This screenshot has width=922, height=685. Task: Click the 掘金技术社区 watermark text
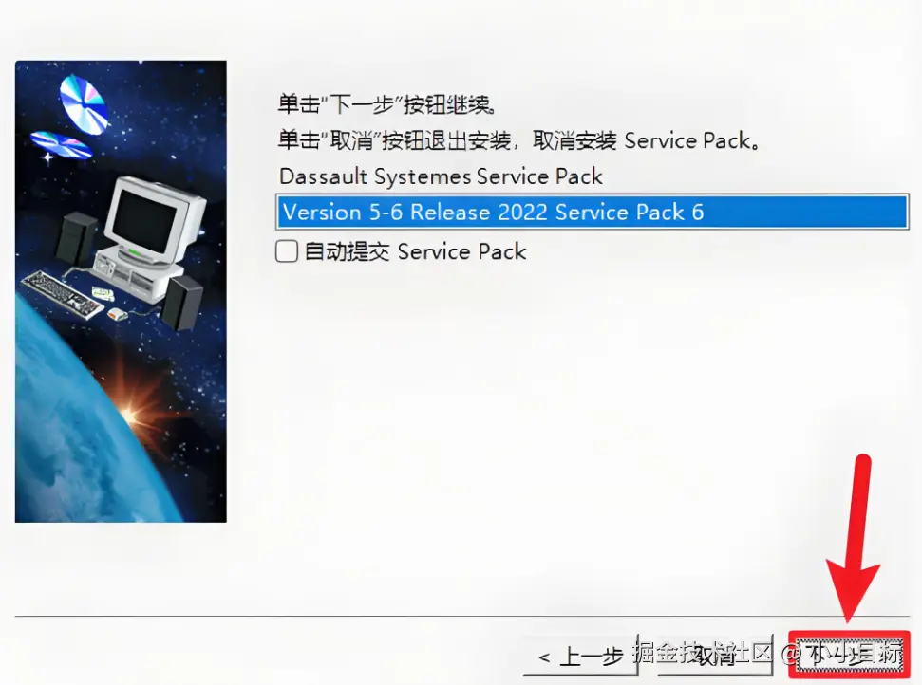[x=703, y=653]
